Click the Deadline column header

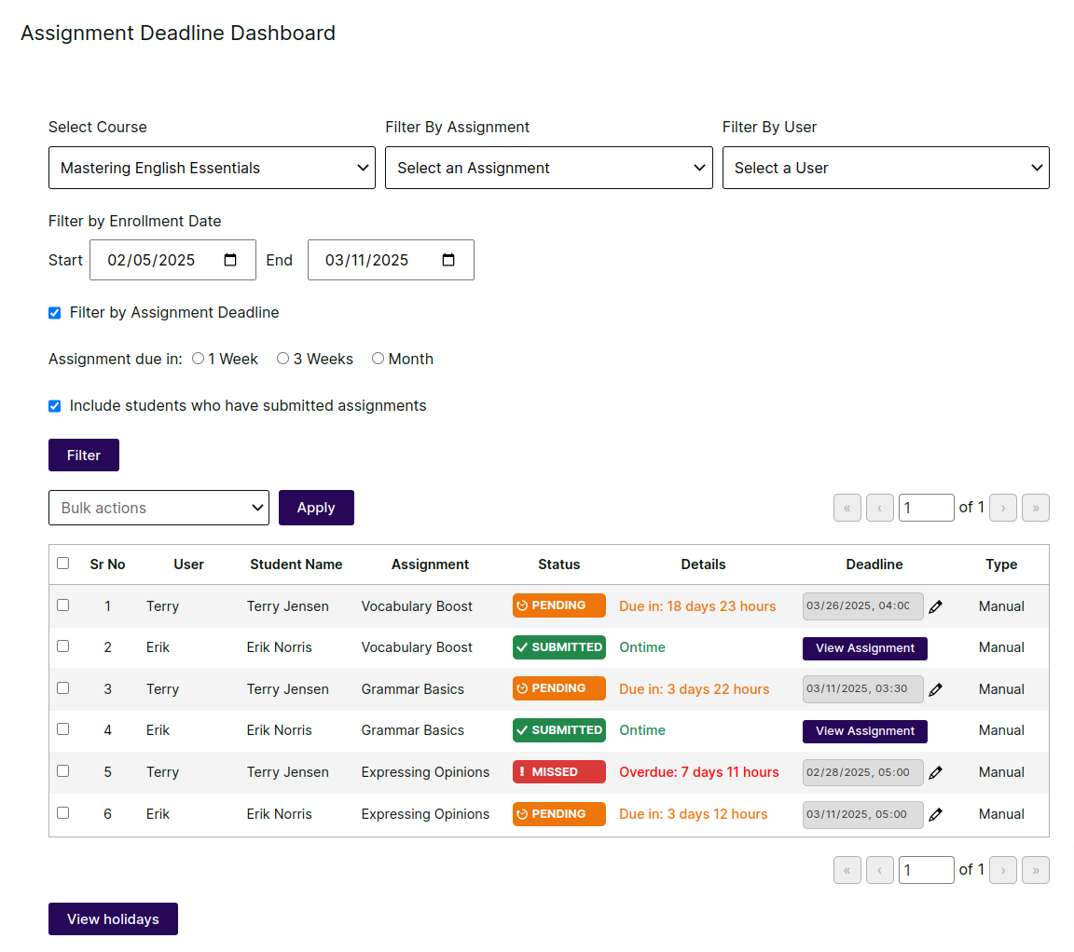pyautogui.click(x=874, y=564)
